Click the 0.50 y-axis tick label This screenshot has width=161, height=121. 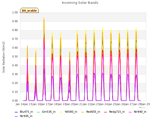click(x=15, y=56)
